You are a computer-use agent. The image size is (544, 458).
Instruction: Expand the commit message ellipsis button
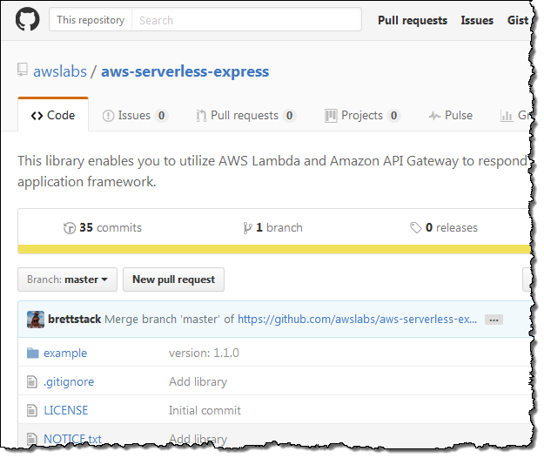(494, 320)
